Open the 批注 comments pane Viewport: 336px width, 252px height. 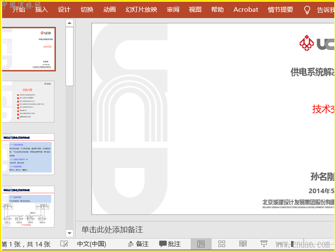click(170, 244)
